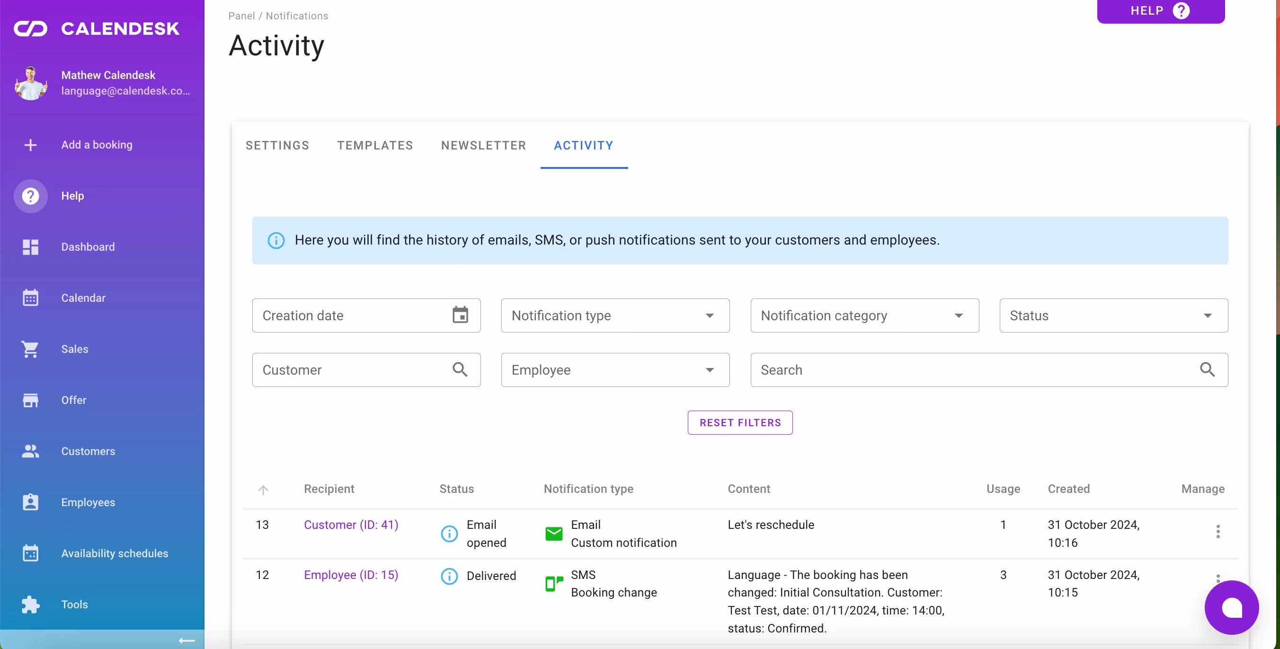Switch to the Newsletter tab
The width and height of the screenshot is (1280, 649).
[x=483, y=146]
